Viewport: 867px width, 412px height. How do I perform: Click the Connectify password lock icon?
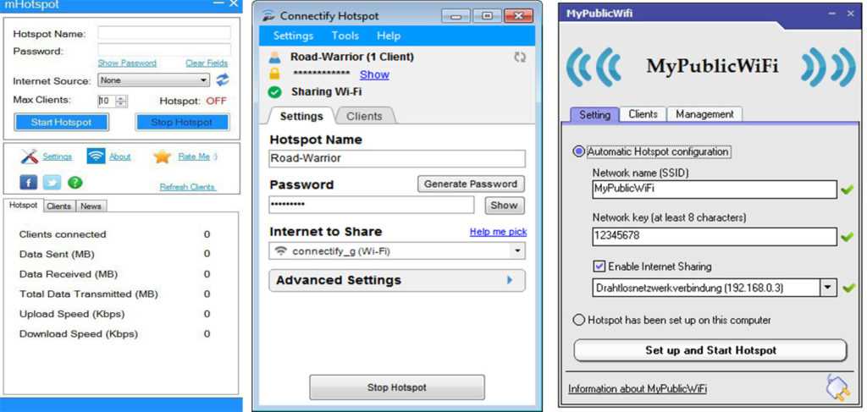(275, 74)
